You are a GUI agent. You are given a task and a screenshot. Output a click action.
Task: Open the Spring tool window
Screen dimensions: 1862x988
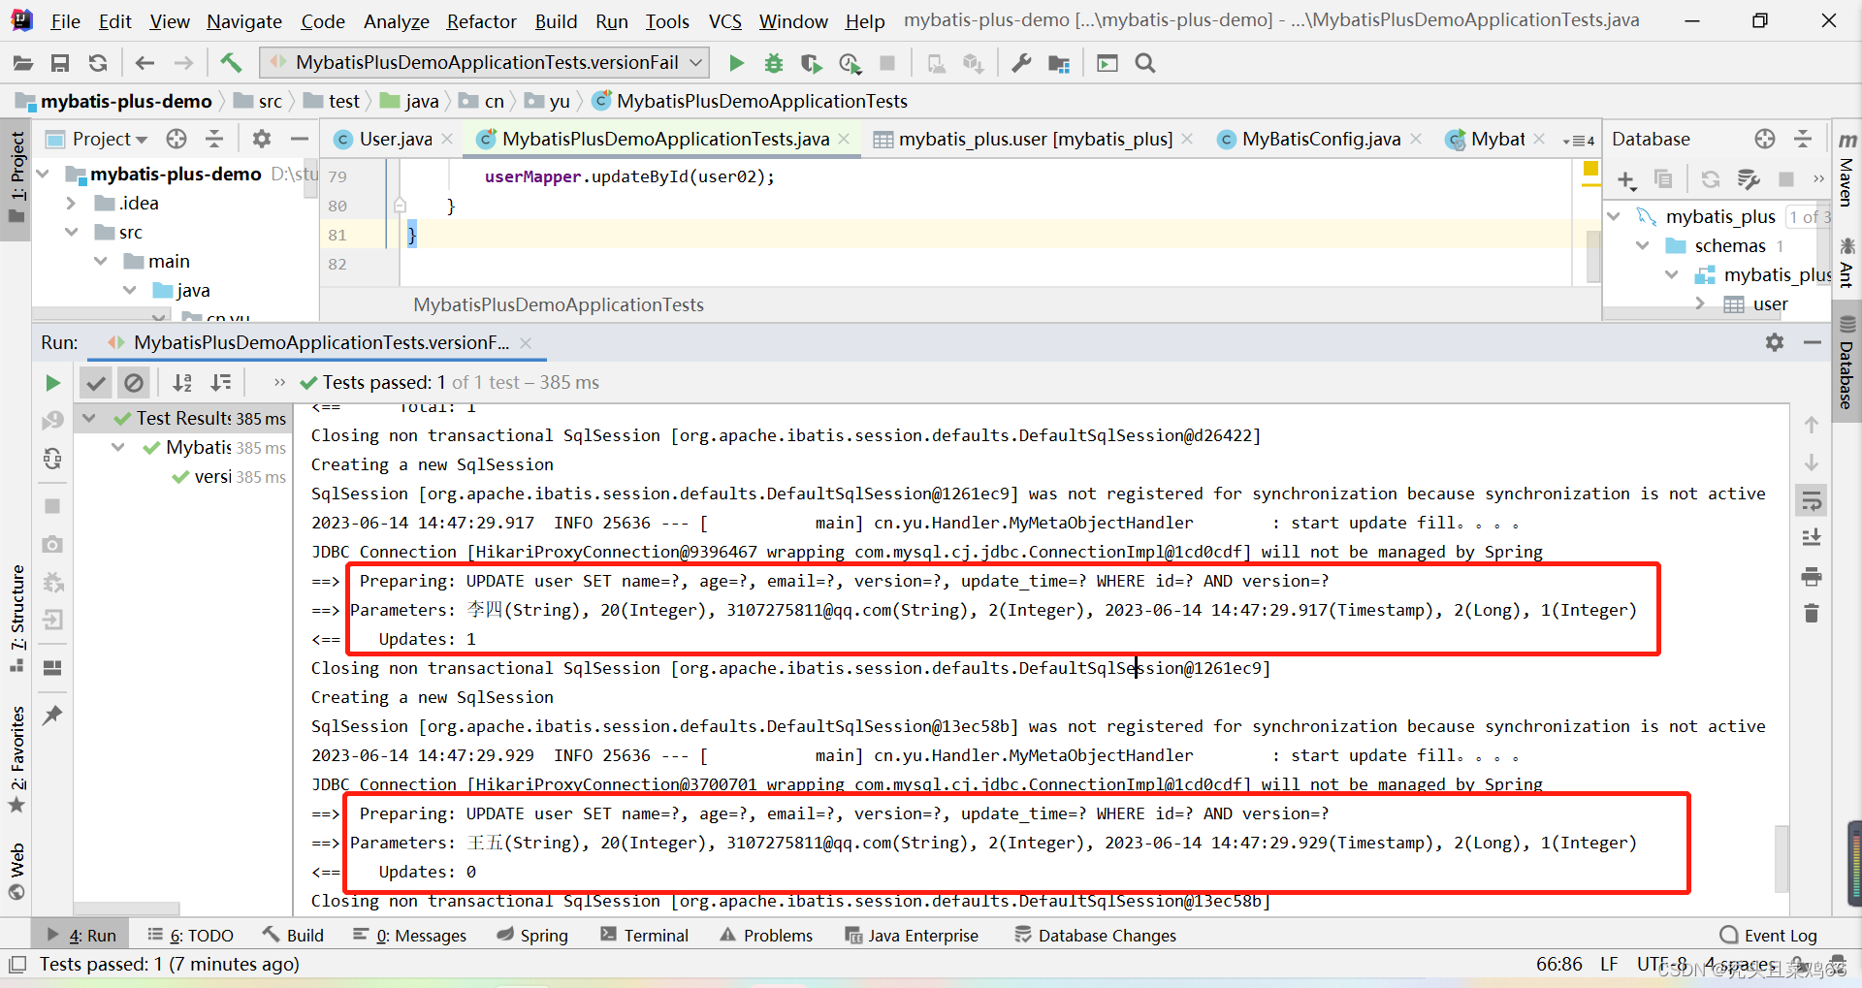tap(532, 936)
